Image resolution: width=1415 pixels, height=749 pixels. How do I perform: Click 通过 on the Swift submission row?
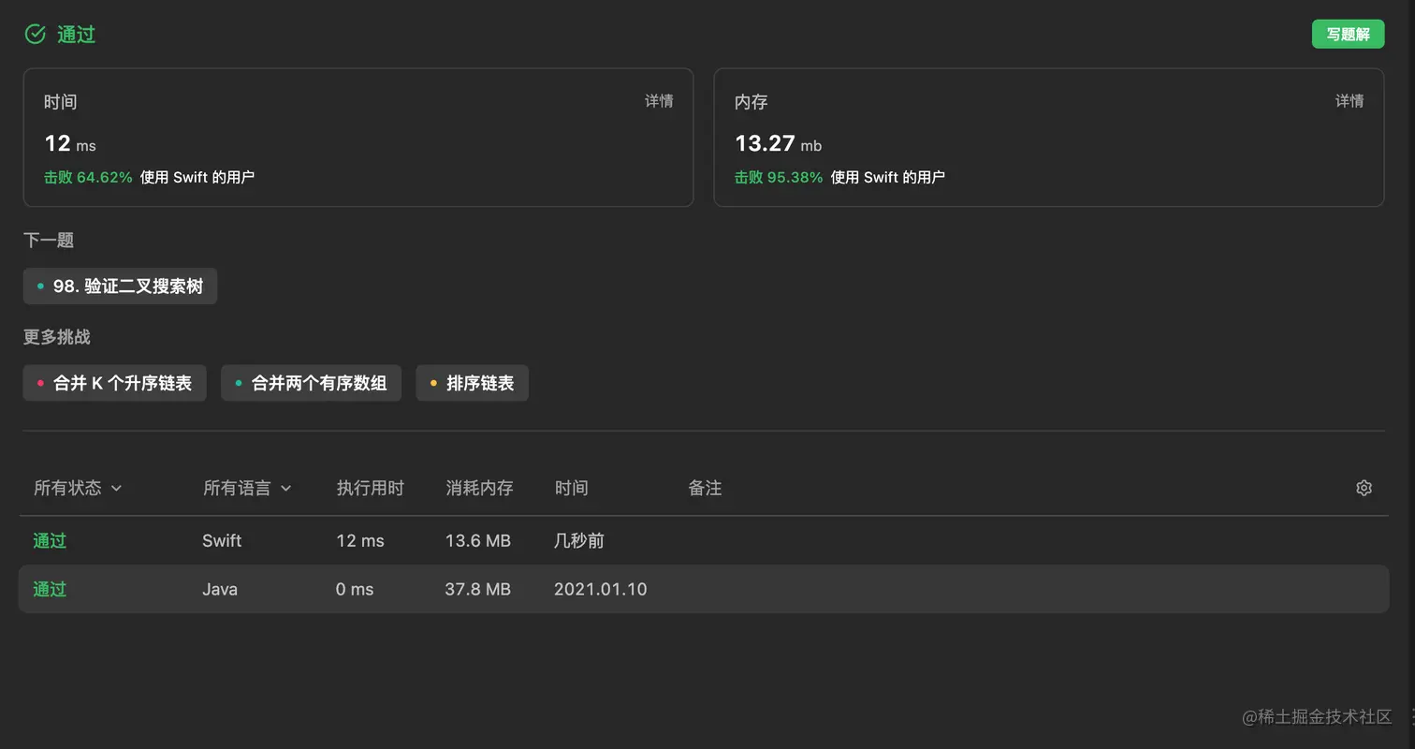(x=49, y=540)
